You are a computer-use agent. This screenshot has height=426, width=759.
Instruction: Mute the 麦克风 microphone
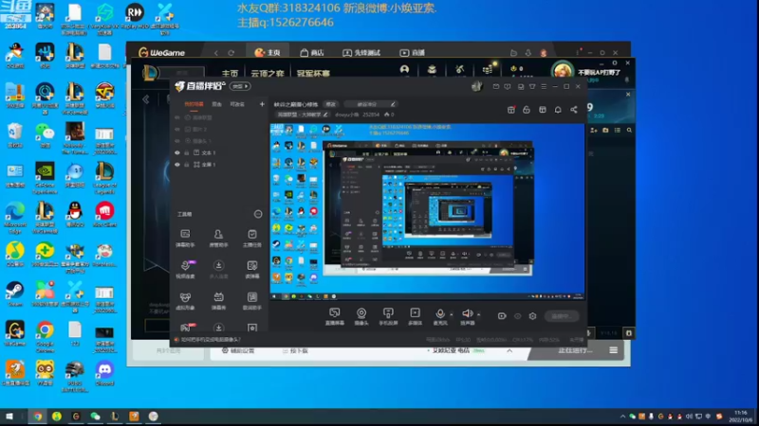440,316
